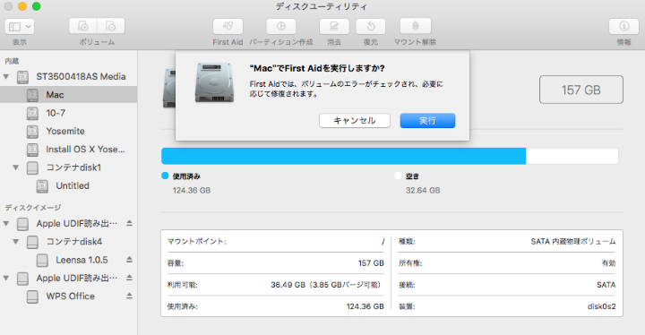Click 実行 to run First Aid
645x335 pixels.
[427, 121]
